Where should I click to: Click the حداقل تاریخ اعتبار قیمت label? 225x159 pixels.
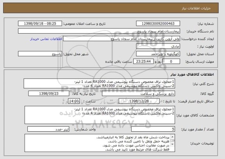[x=196, y=101]
